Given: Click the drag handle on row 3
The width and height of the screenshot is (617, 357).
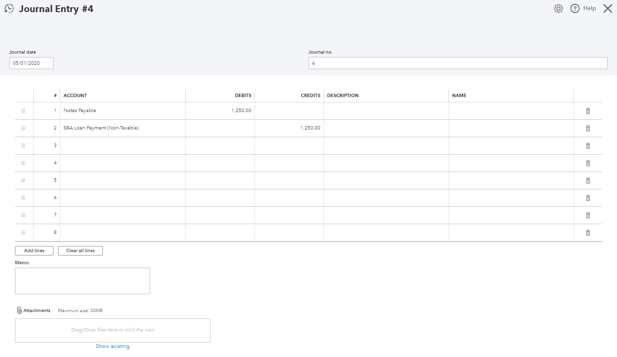Looking at the screenshot, I should click(24, 146).
